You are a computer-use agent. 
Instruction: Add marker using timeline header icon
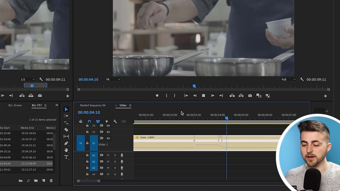pyautogui.click(x=107, y=121)
